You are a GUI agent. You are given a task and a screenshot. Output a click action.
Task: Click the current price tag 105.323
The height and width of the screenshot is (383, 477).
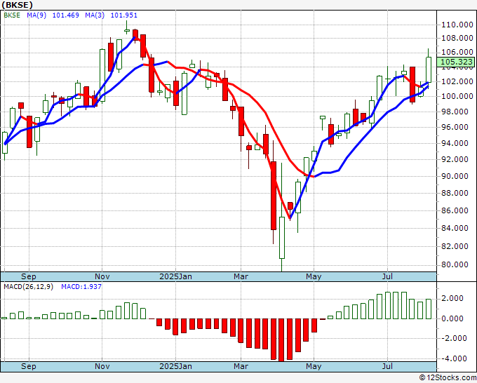coord(457,62)
